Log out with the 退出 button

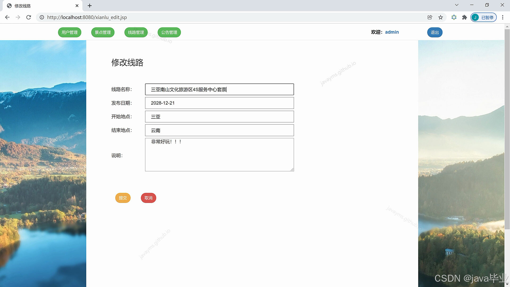click(435, 32)
